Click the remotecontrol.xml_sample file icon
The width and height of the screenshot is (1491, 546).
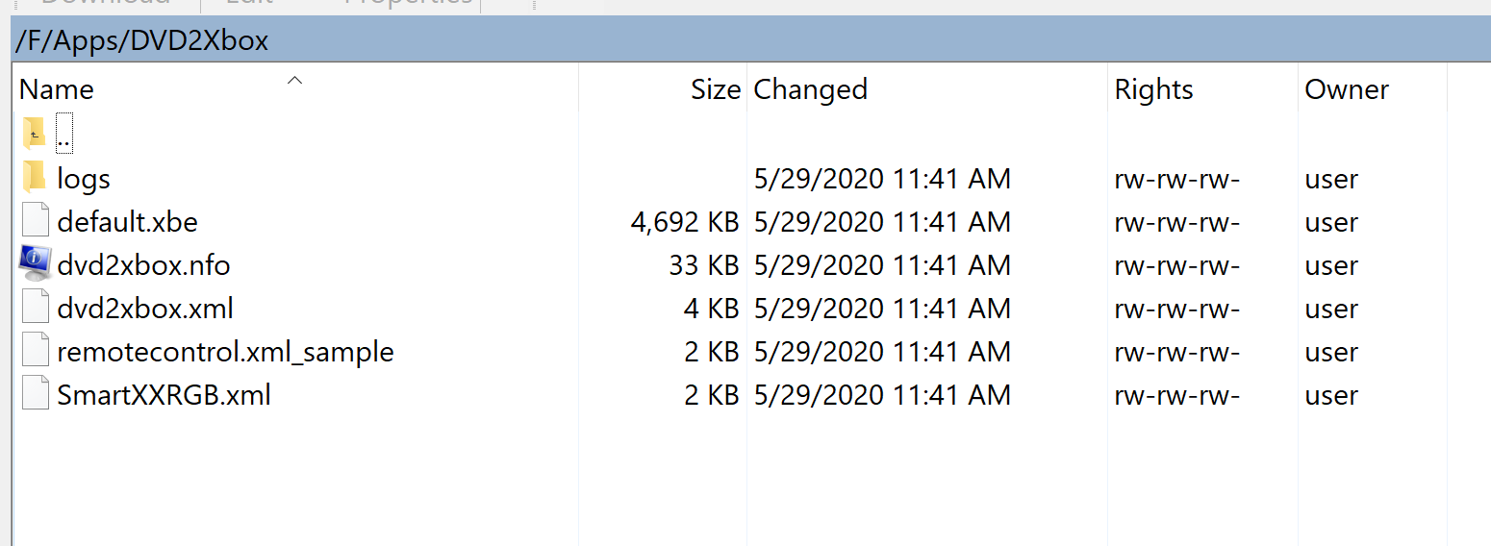point(35,351)
